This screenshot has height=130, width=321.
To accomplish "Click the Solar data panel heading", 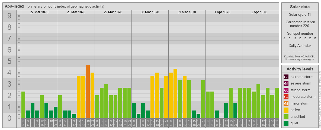I will pos(300,7).
